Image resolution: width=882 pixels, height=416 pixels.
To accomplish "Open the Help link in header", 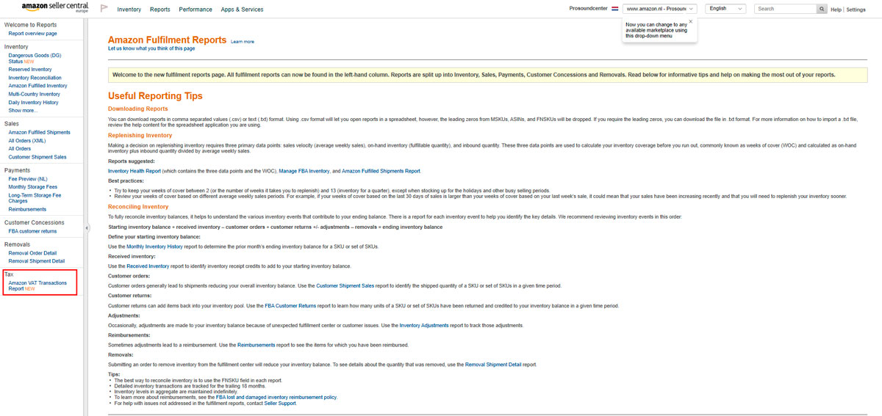I will [836, 10].
